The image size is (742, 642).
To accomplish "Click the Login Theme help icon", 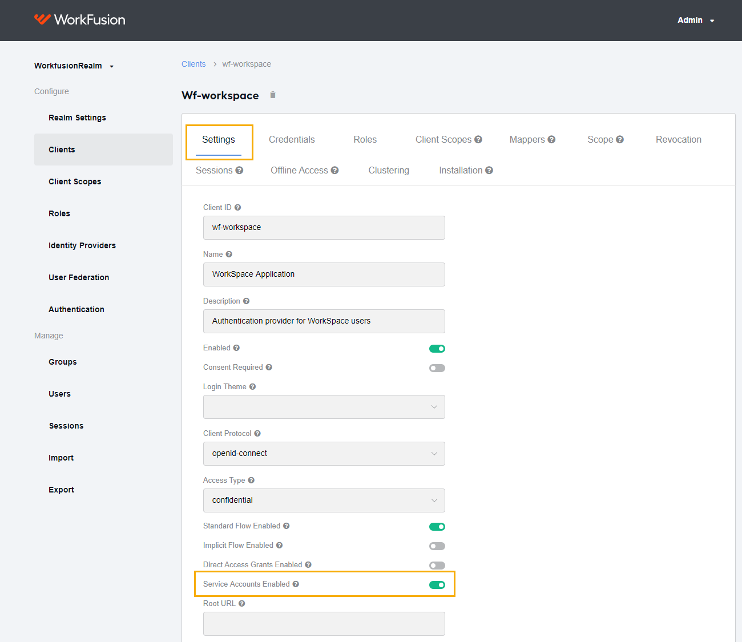I will [252, 387].
